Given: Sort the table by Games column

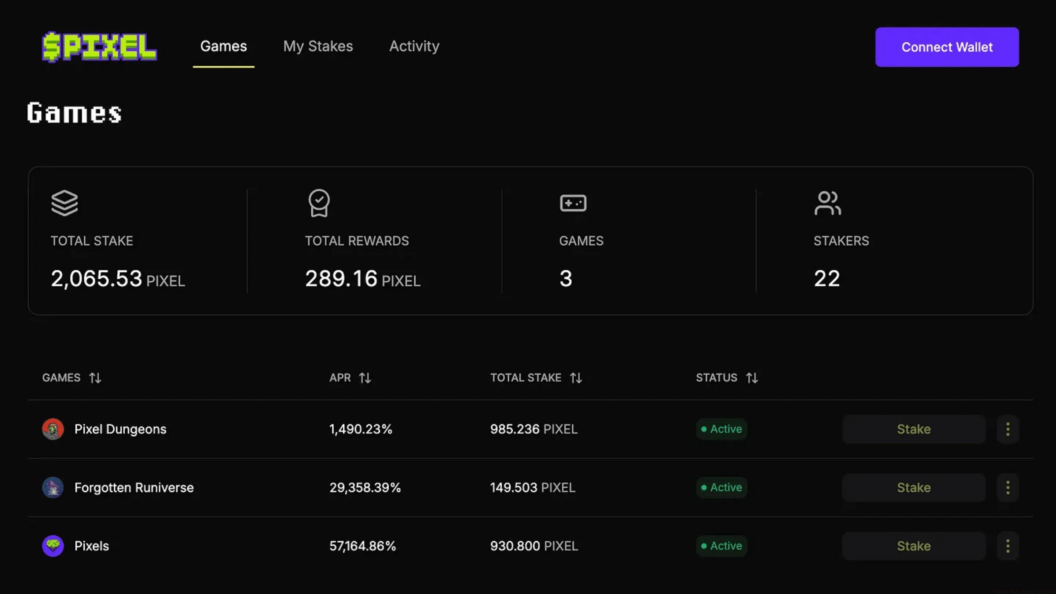Looking at the screenshot, I should [x=95, y=378].
